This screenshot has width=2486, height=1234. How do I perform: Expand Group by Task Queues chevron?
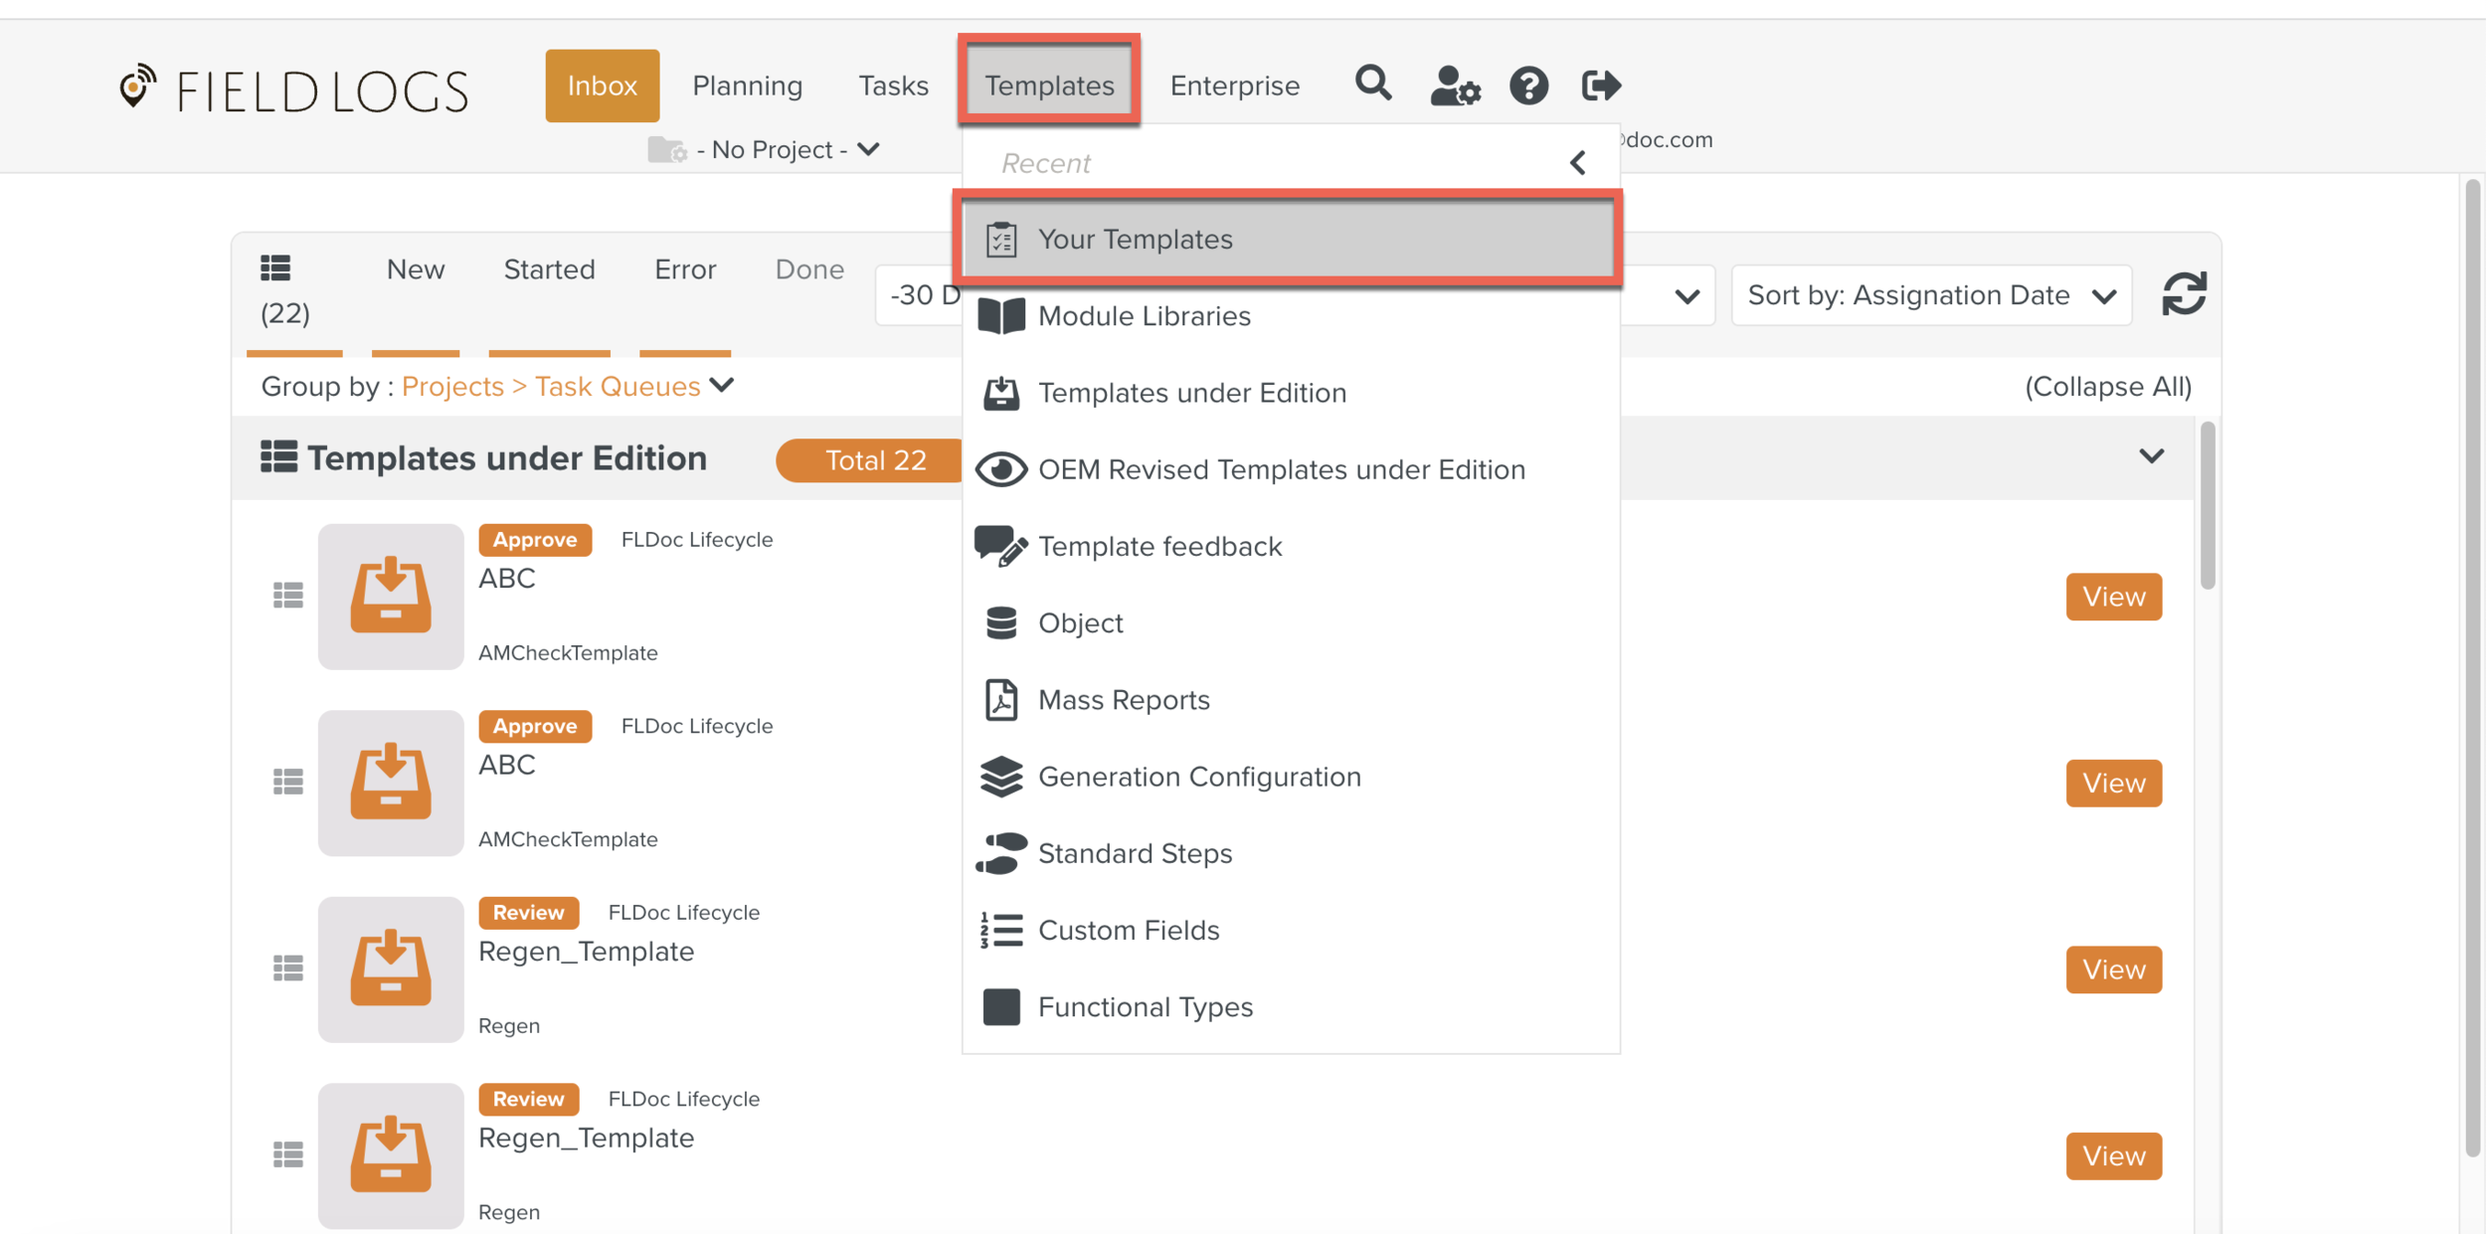click(x=723, y=385)
